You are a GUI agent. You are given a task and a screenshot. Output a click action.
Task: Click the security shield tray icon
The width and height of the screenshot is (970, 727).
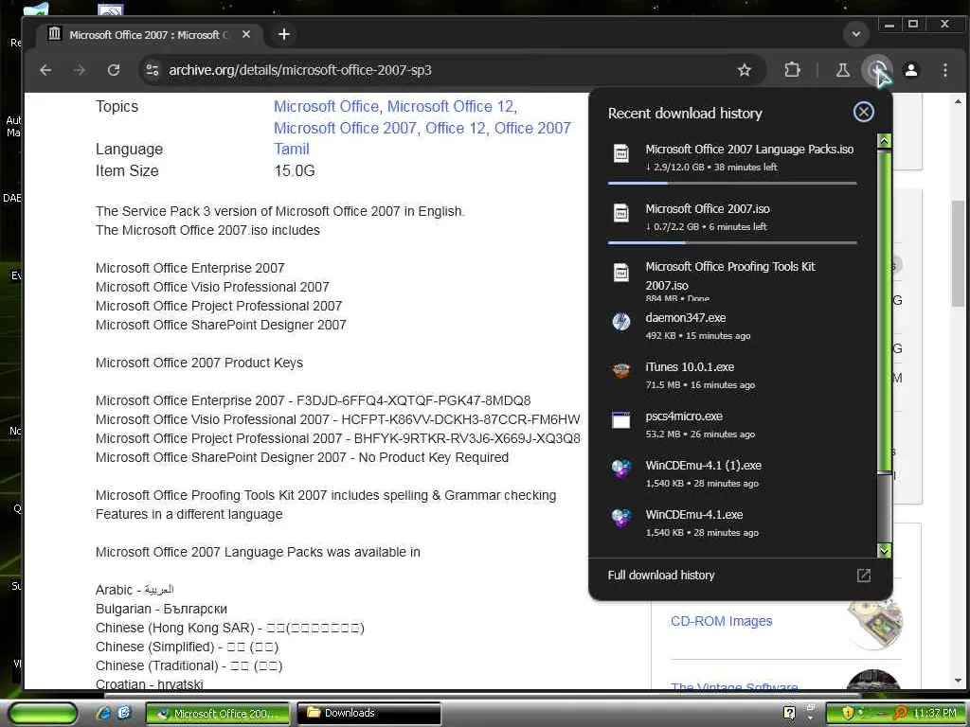click(848, 713)
